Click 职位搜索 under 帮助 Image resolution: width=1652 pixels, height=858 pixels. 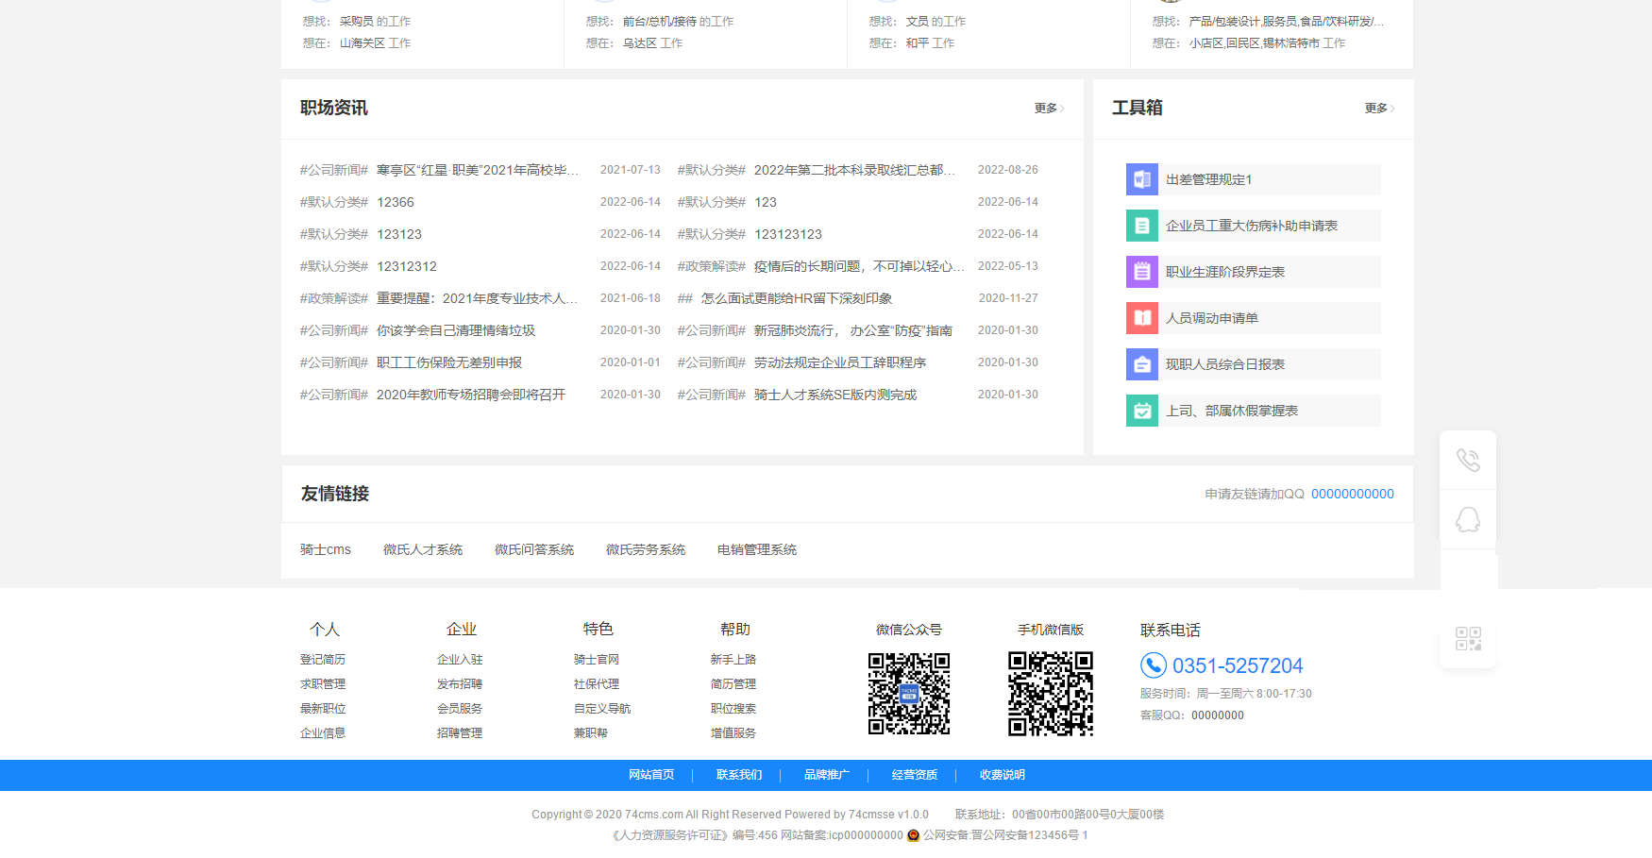click(x=733, y=709)
